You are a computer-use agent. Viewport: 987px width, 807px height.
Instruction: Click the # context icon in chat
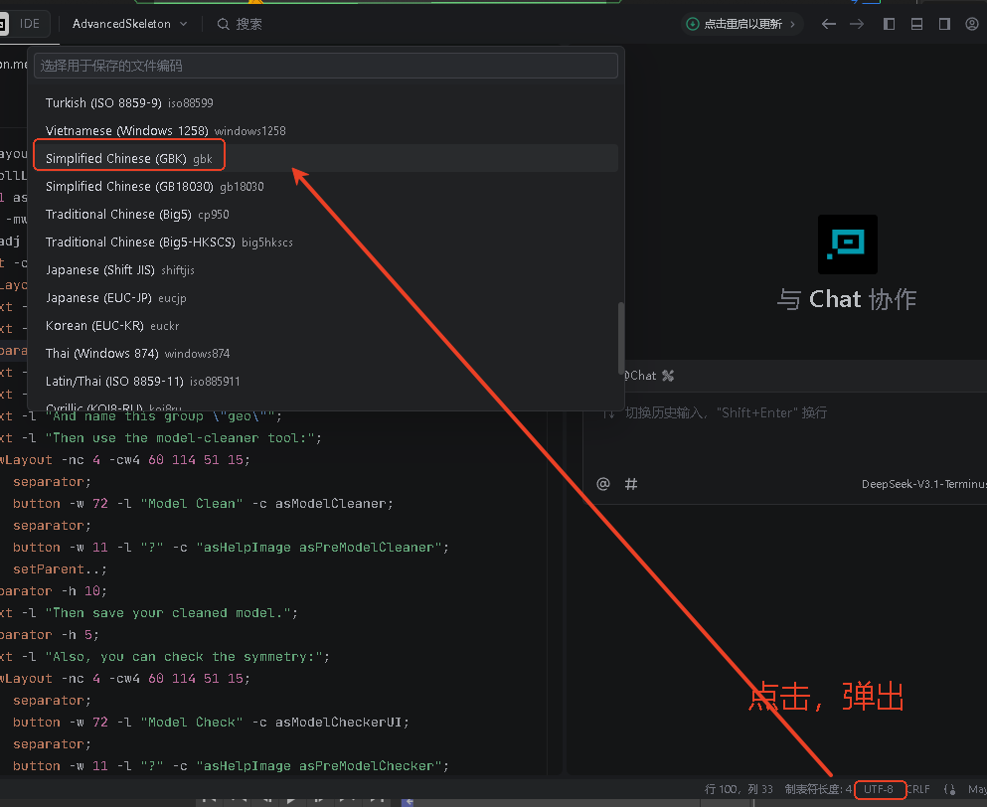pyautogui.click(x=631, y=484)
